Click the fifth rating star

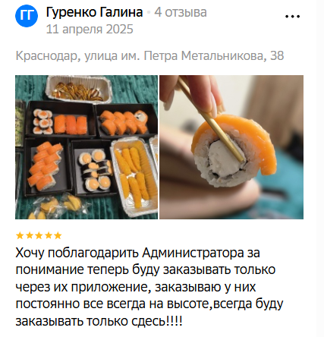pyautogui.click(x=58, y=235)
